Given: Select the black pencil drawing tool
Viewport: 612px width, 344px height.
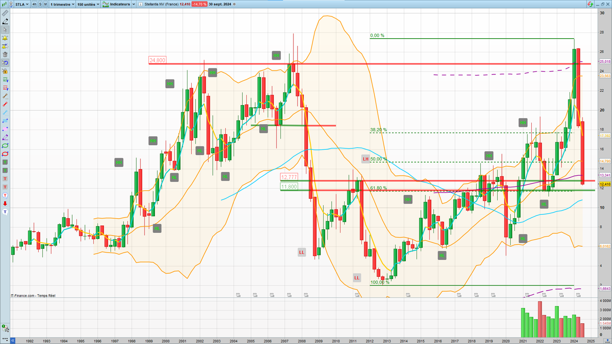Looking at the screenshot, I should pyautogui.click(x=5, y=21).
